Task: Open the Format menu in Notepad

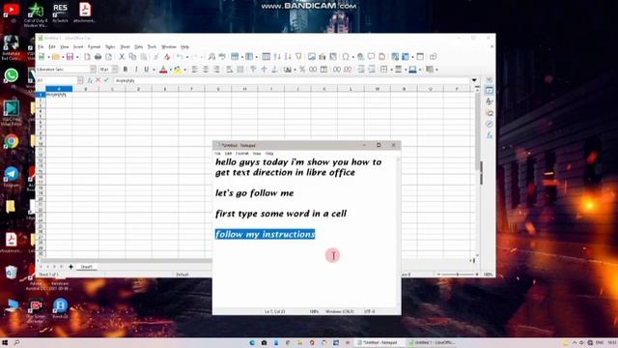Action: [242, 154]
